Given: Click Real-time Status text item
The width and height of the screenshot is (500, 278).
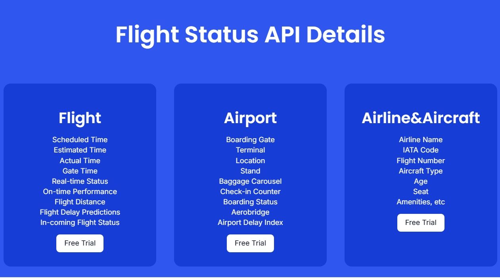Looking at the screenshot, I should [80, 181].
